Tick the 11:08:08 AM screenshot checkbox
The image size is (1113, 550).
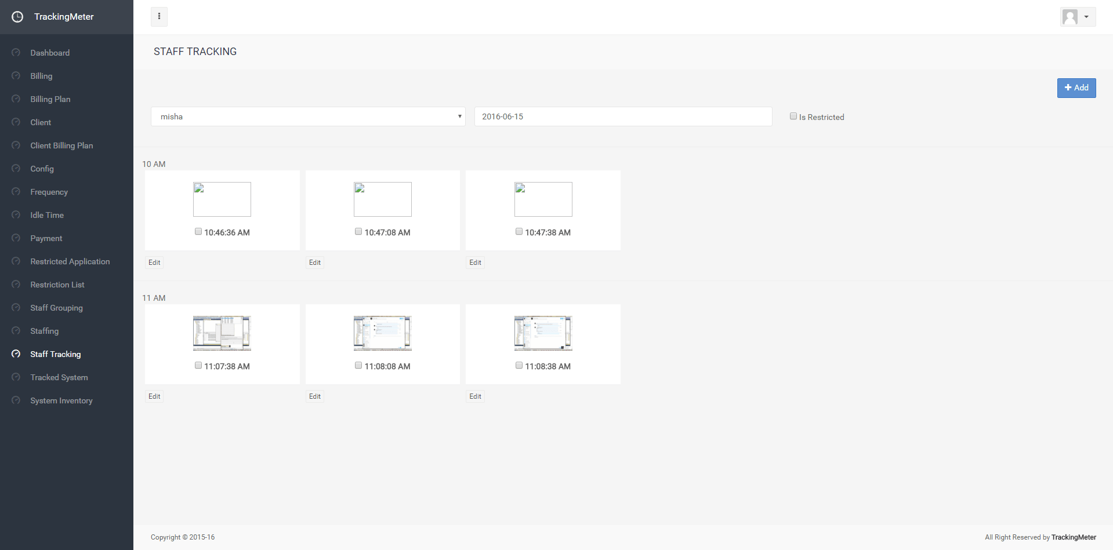tap(358, 366)
